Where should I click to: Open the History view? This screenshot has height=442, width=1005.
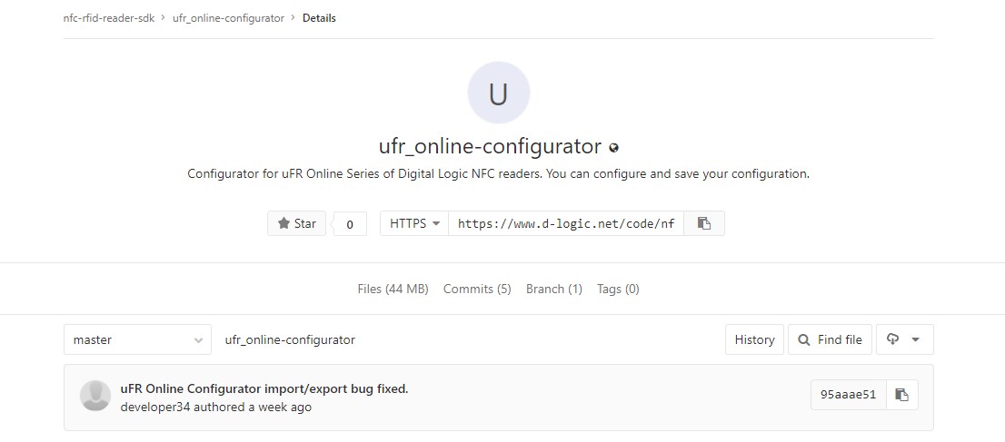(754, 339)
